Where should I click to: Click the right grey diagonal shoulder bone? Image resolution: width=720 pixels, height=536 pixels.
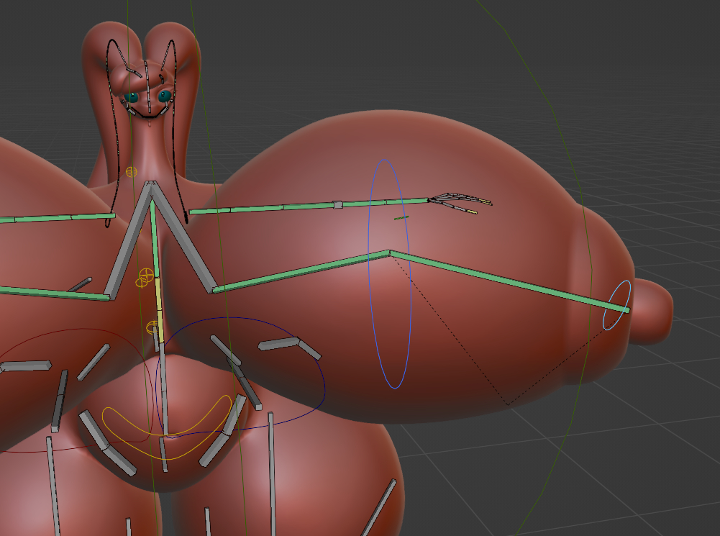coord(183,239)
